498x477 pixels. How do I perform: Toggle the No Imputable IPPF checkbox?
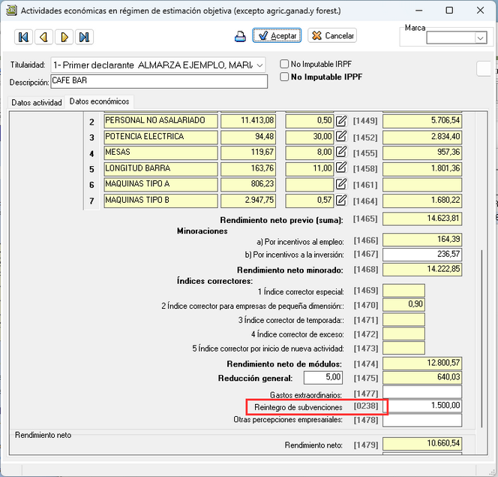pos(285,77)
